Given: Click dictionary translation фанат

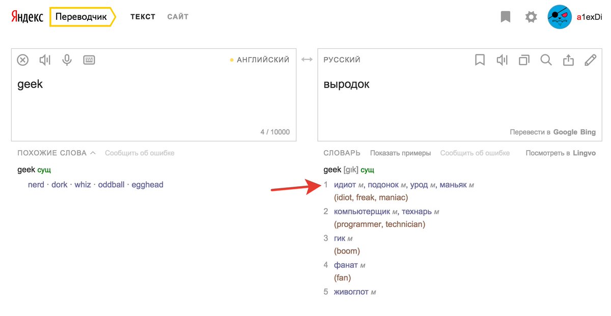Looking at the screenshot, I should (x=346, y=265).
